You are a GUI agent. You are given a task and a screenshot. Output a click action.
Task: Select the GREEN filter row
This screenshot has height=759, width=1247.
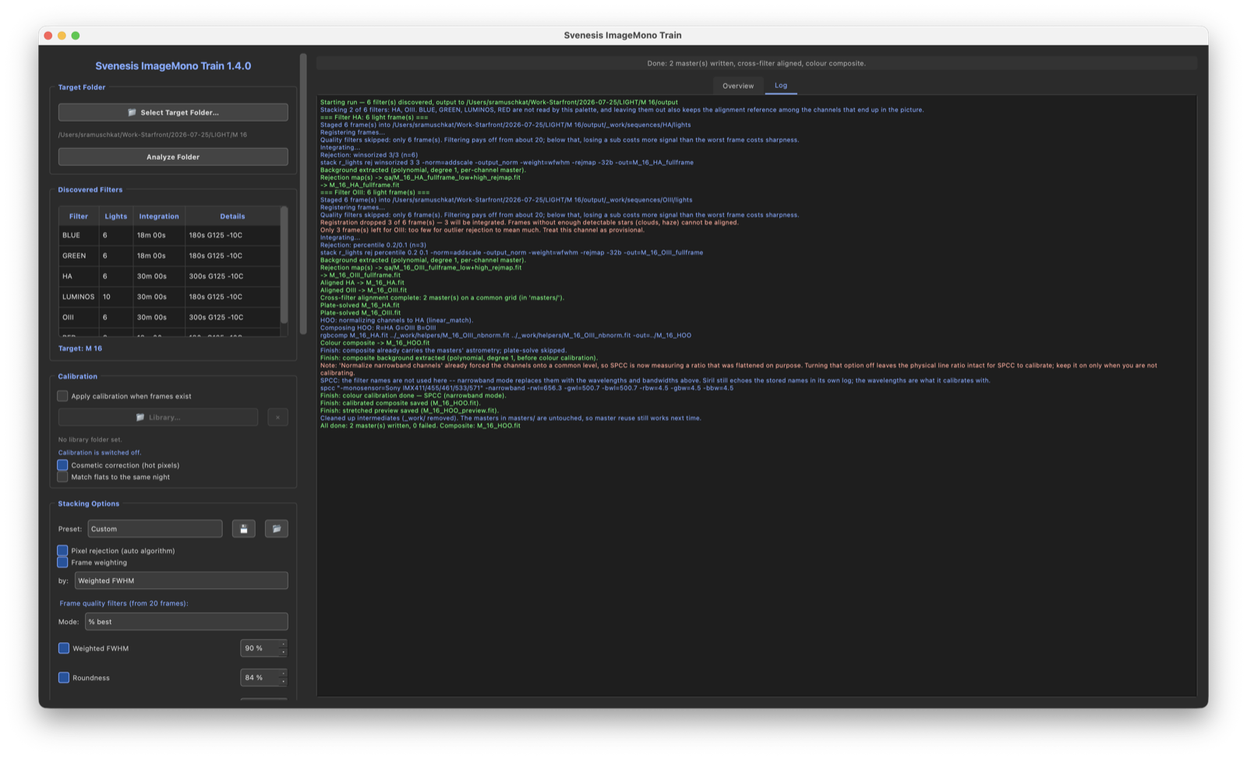(169, 256)
